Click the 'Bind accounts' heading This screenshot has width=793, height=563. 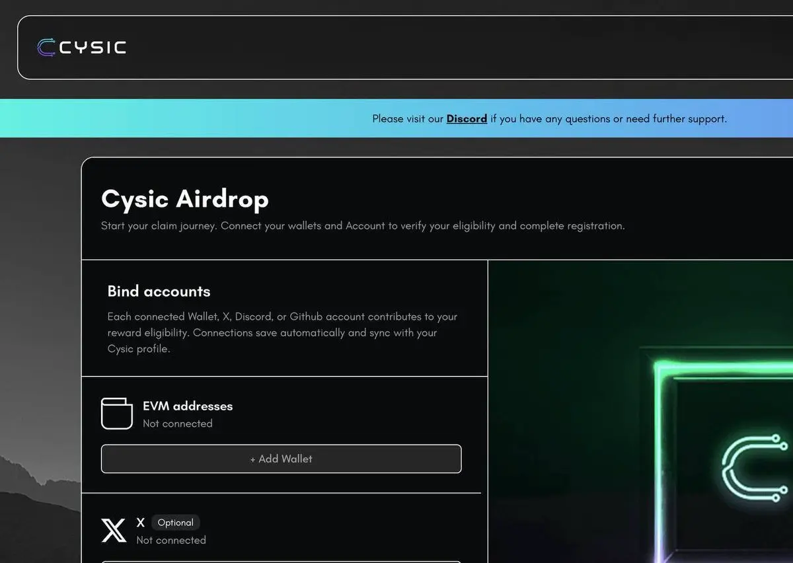coord(159,291)
